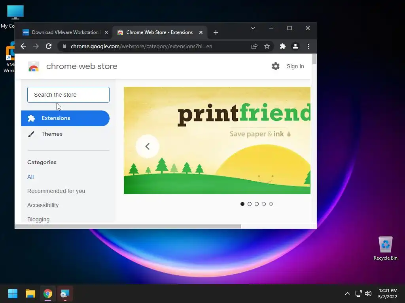Click the forward navigation arrow in Chrome
Screen dimensions: 405x303
36,47
